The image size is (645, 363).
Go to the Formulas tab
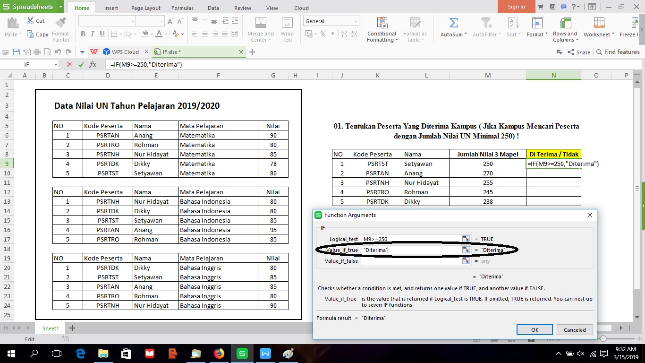pos(182,8)
